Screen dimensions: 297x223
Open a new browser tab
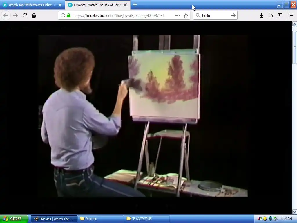tap(135, 5)
